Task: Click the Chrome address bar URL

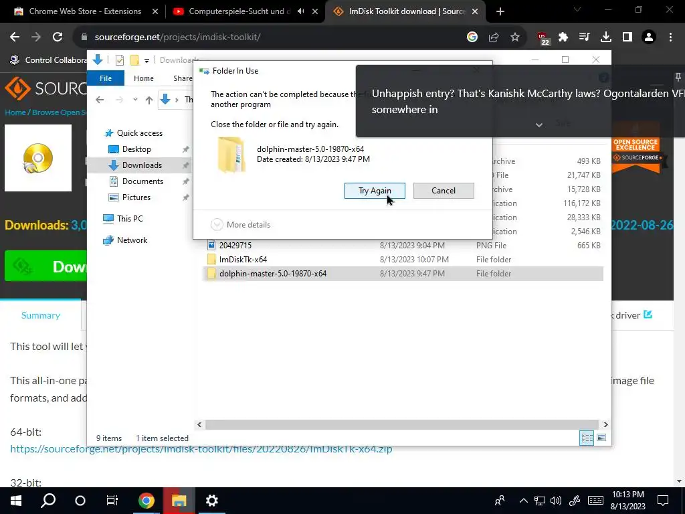Action: (177, 37)
